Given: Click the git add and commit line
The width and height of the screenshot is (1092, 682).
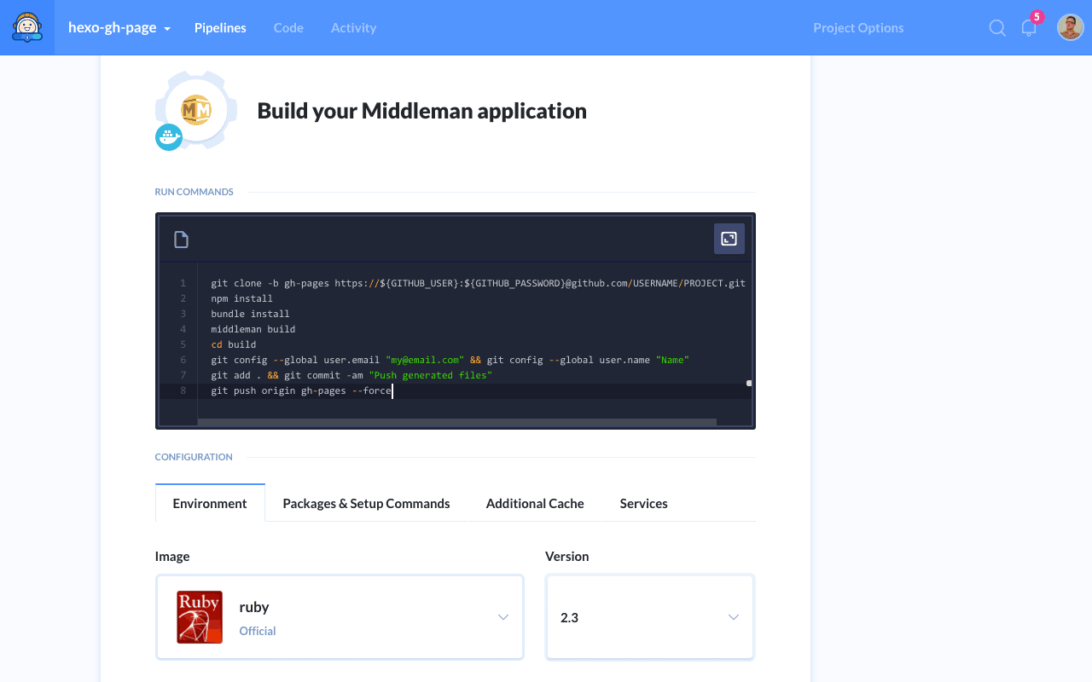Looking at the screenshot, I should (351, 375).
